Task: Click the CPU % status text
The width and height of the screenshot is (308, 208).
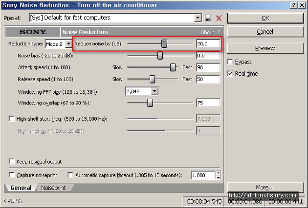Action: click(x=13, y=201)
